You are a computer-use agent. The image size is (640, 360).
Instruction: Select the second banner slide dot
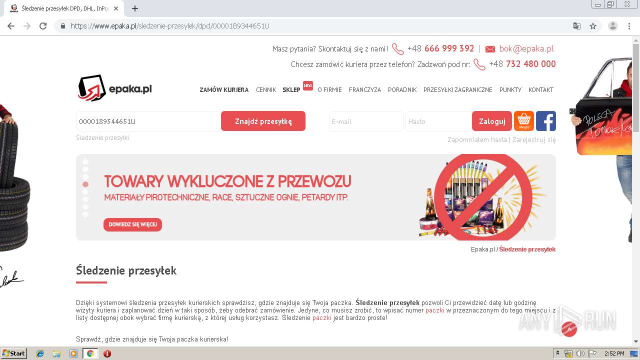(85, 169)
